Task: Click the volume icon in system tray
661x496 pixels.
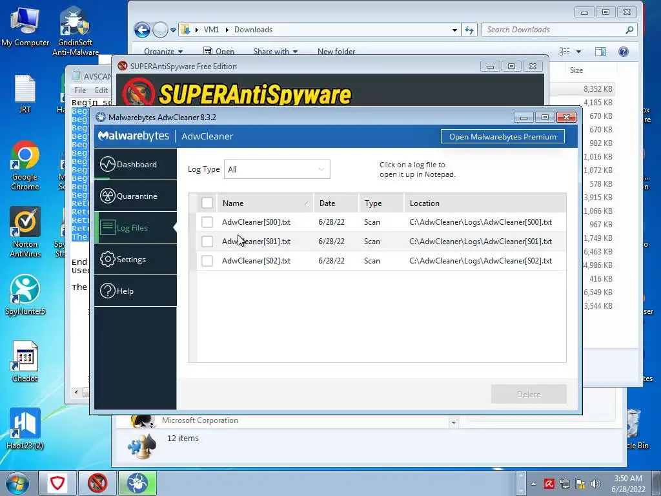Action: tap(596, 483)
